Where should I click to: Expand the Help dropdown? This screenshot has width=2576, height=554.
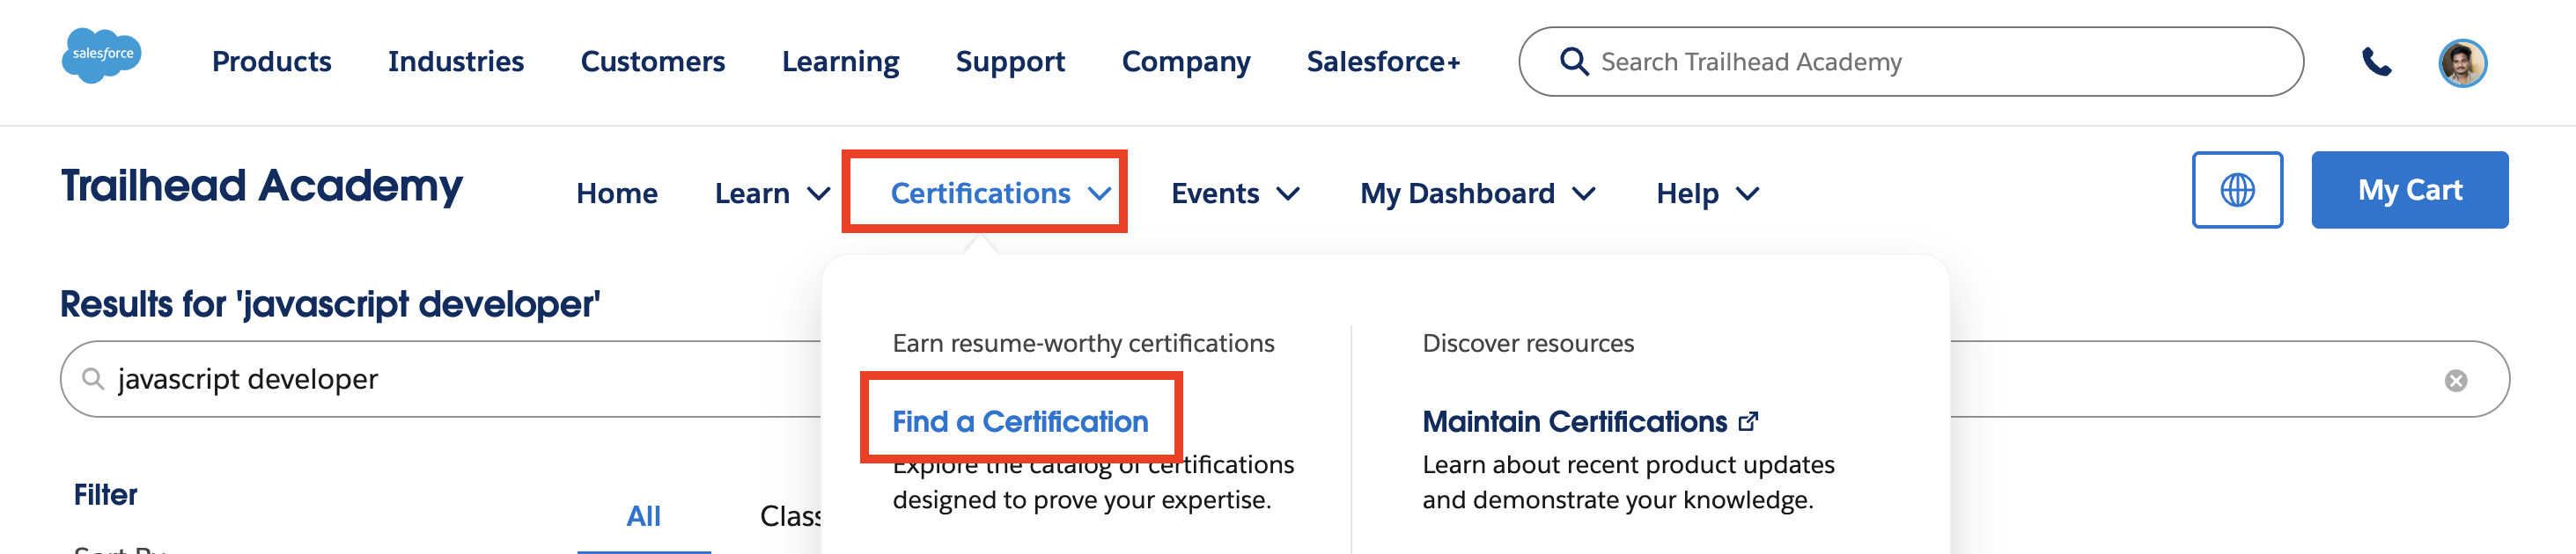click(x=1707, y=193)
